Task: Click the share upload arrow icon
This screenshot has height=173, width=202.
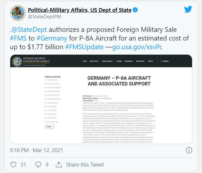Action: [x=59, y=165]
